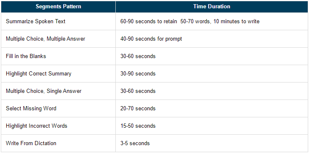This screenshot has height=153, width=309.
Task: Click the Highlight Incorrect Words cell
Action: pyautogui.click(x=58, y=126)
